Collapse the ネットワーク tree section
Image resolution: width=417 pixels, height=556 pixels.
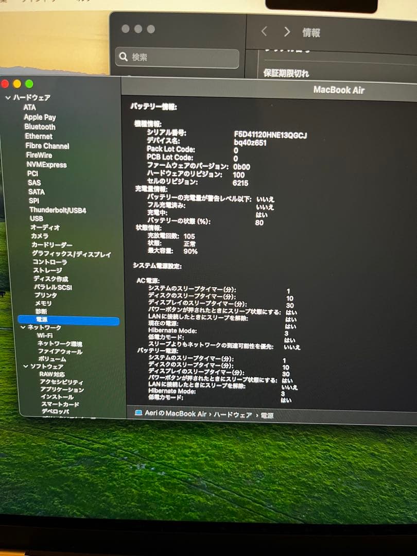(23, 327)
